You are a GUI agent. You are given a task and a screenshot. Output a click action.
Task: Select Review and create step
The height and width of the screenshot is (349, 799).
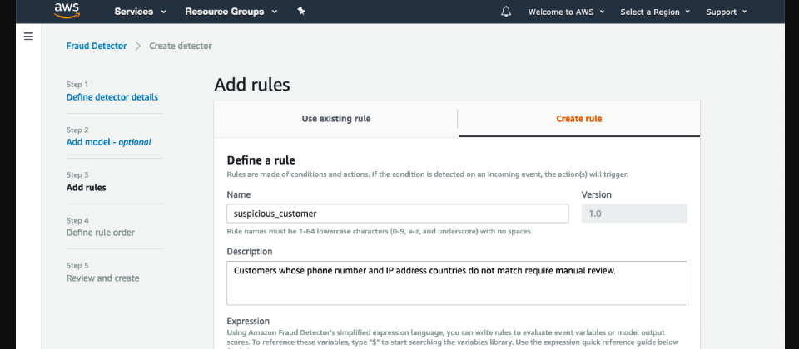coord(103,278)
